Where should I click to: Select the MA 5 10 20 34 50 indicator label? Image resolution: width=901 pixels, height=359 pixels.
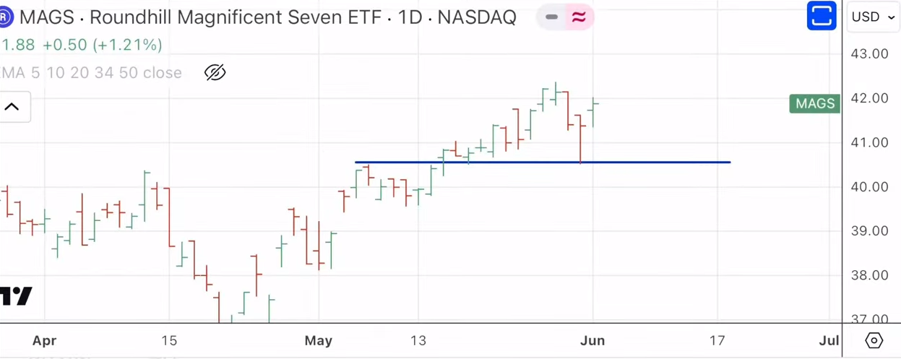coord(91,72)
